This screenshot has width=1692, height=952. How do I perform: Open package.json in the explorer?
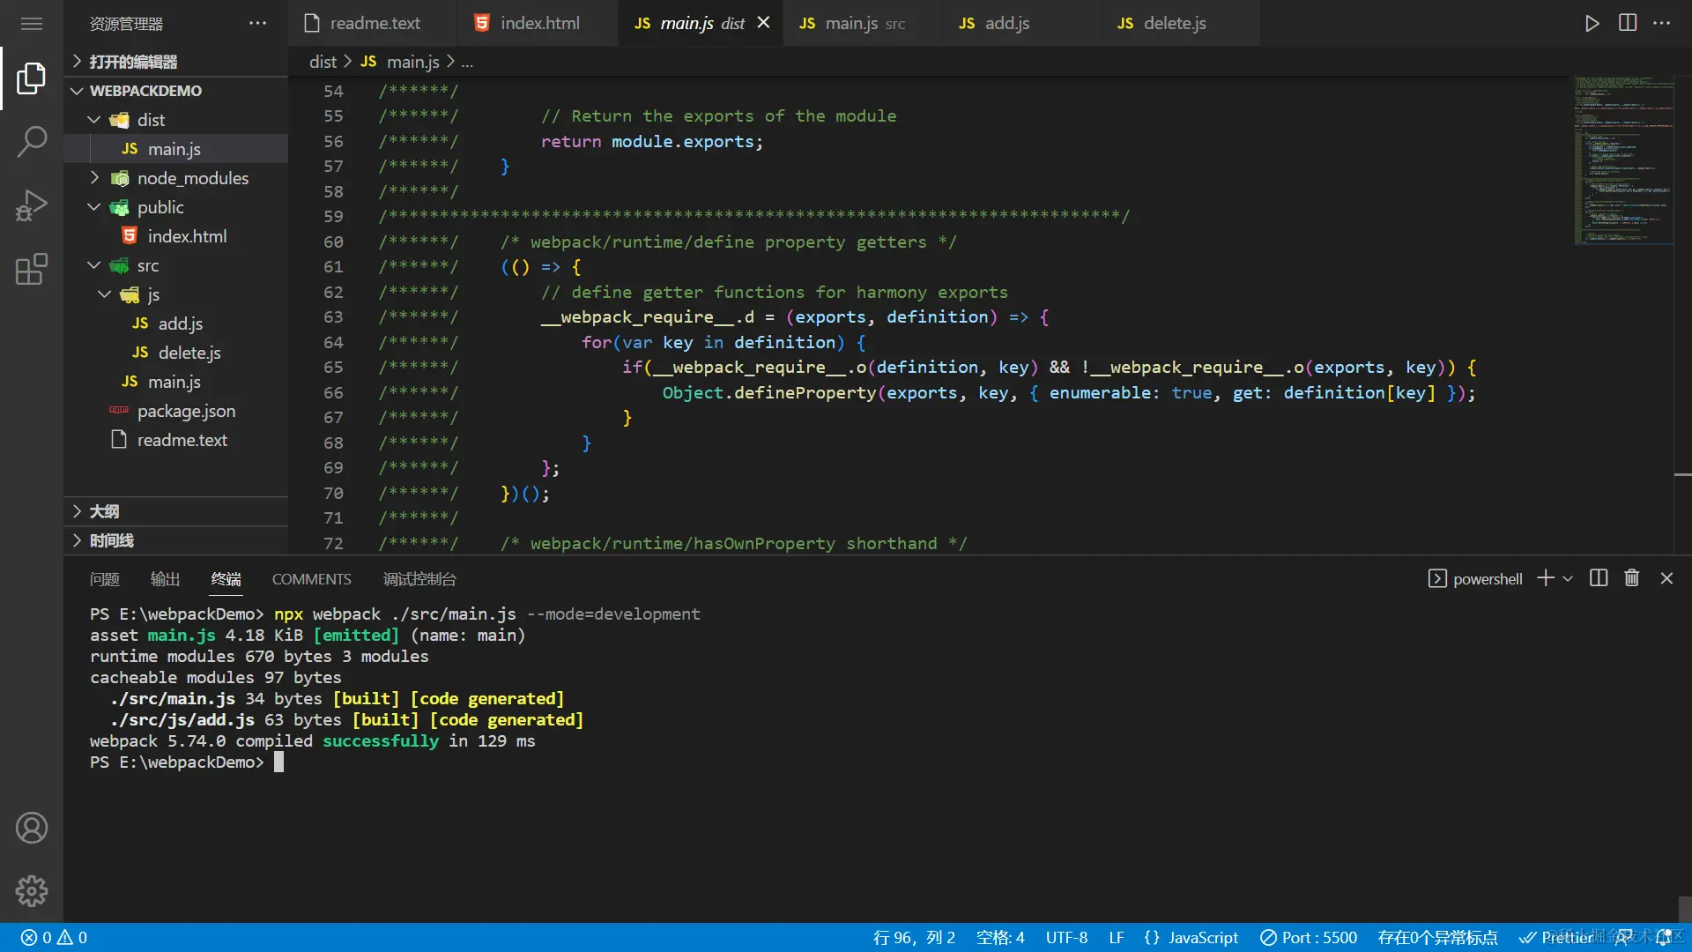point(186,411)
